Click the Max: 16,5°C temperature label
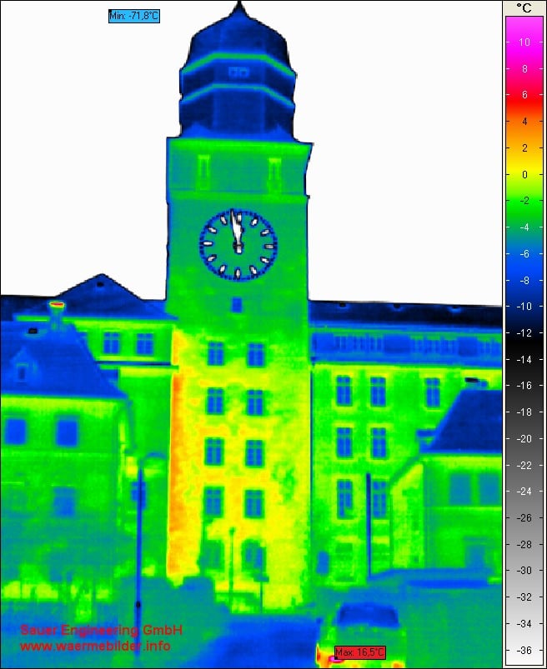This screenshot has width=547, height=669. (x=359, y=652)
